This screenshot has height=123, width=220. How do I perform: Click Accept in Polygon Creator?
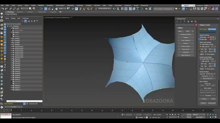(204, 99)
